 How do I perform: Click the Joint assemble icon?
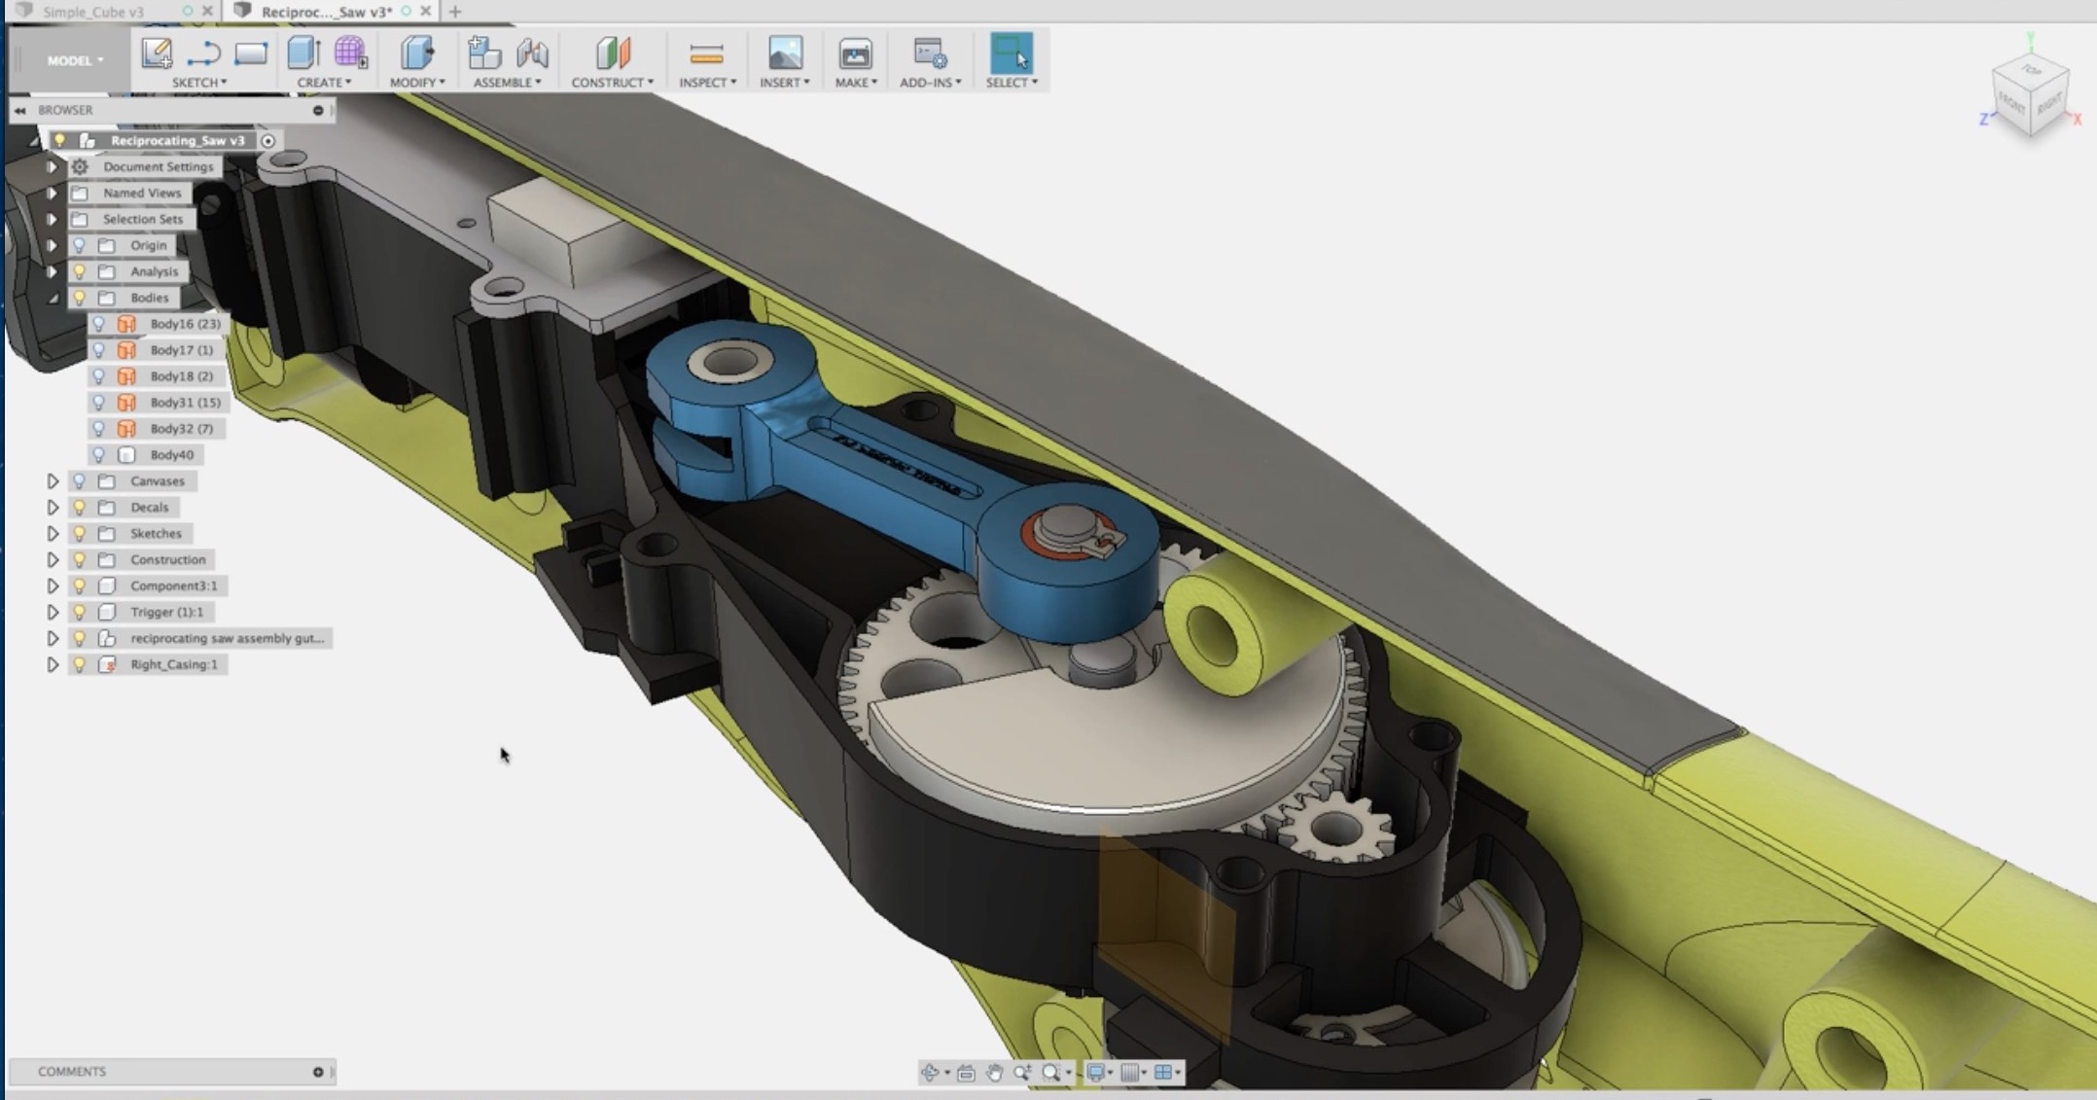tap(532, 53)
